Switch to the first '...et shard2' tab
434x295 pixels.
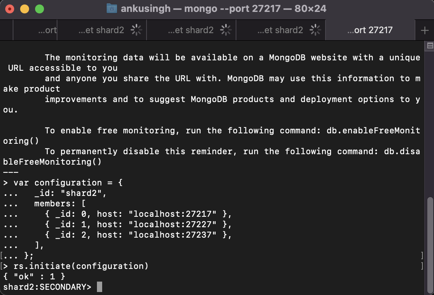(101, 30)
